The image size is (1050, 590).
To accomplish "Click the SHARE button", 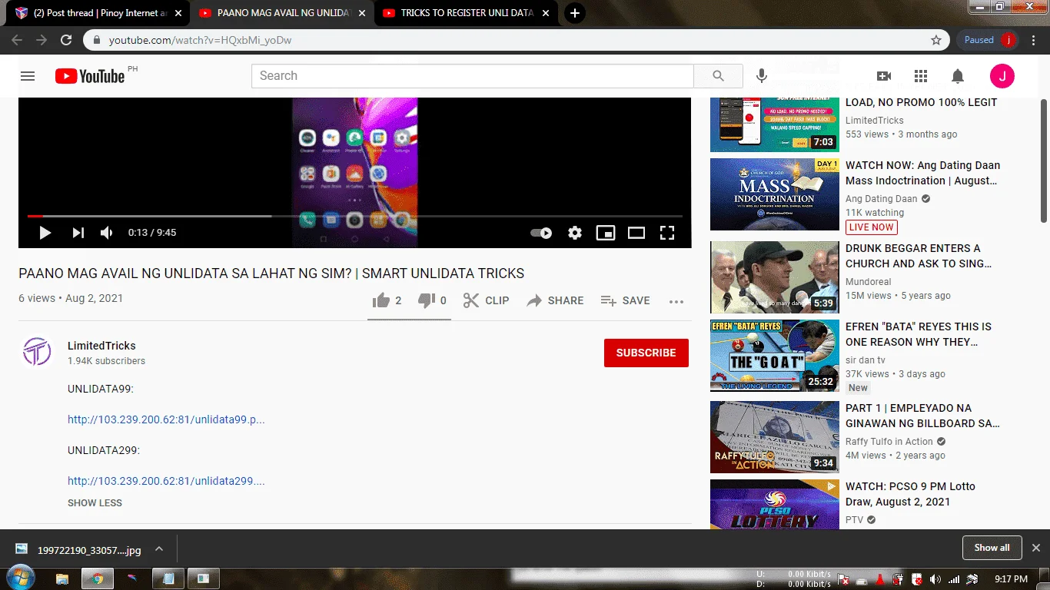I will click(555, 300).
